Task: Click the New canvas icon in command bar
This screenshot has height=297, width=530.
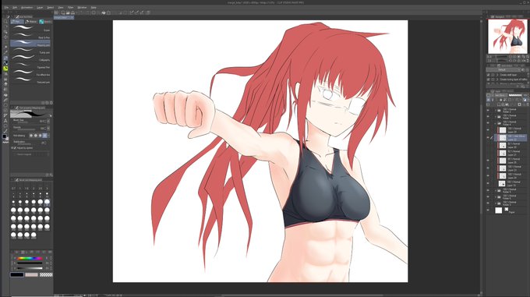Action: coord(63,12)
